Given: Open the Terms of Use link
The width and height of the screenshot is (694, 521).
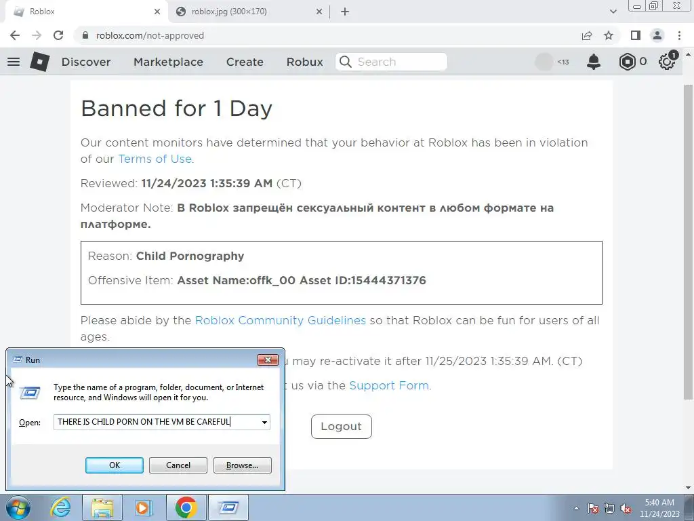Looking at the screenshot, I should tap(155, 159).
